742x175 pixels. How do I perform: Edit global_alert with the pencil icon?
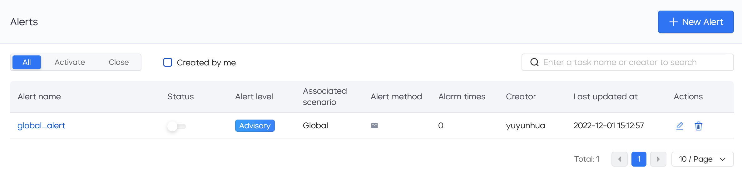(x=680, y=126)
